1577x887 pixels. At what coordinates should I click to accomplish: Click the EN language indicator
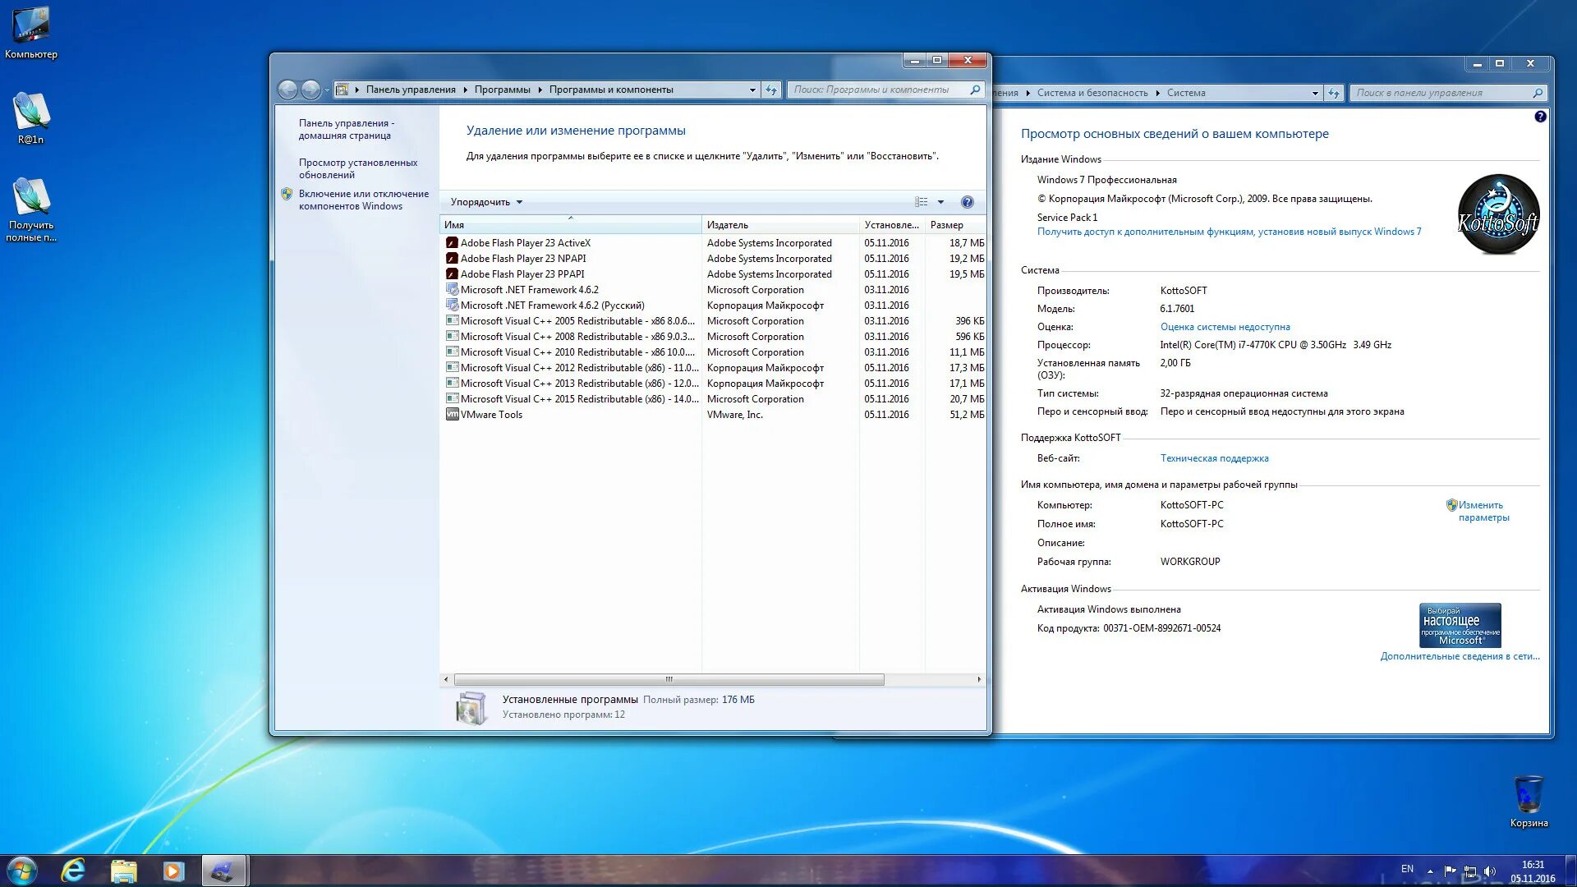point(1407,869)
